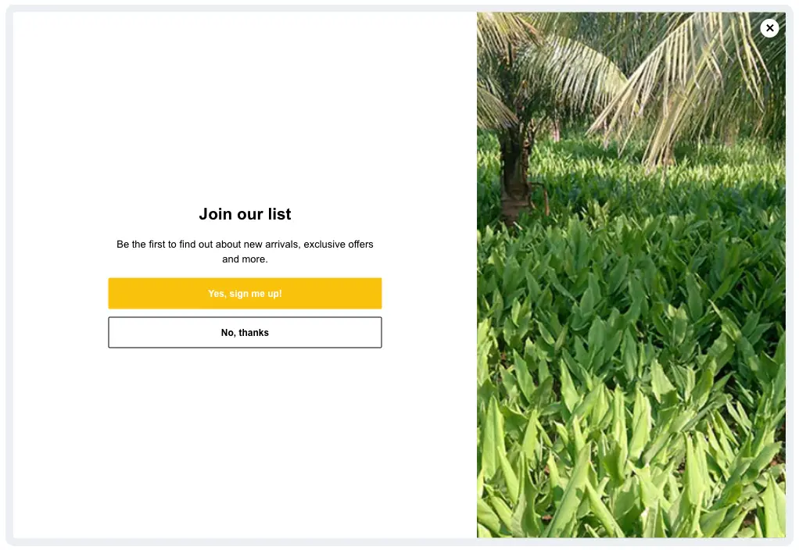
Task: Click the white close circle over the photo
Action: [x=769, y=28]
